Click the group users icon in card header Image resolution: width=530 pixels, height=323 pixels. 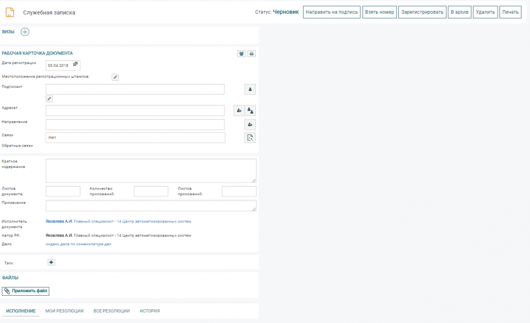point(241,54)
